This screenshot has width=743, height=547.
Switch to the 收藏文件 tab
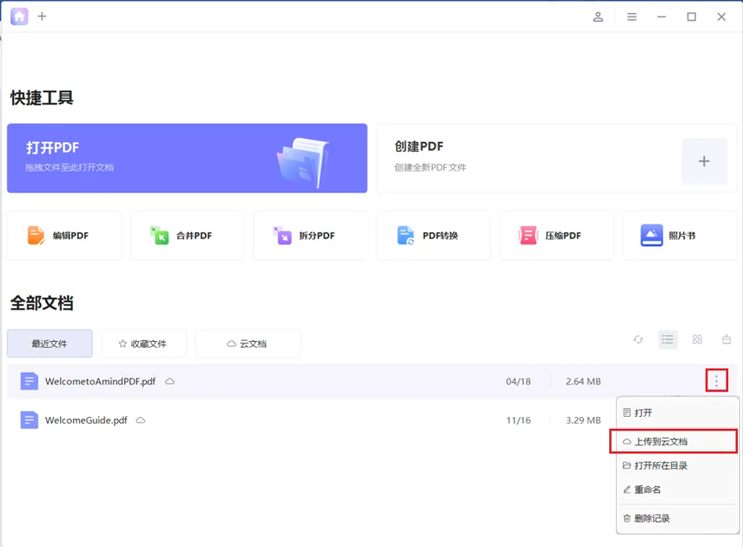tap(143, 343)
